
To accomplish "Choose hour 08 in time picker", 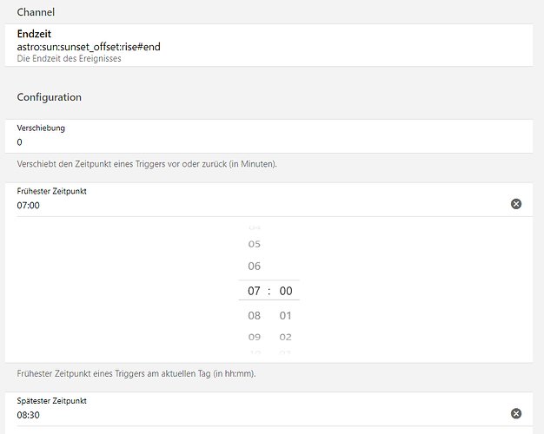I will [255, 316].
